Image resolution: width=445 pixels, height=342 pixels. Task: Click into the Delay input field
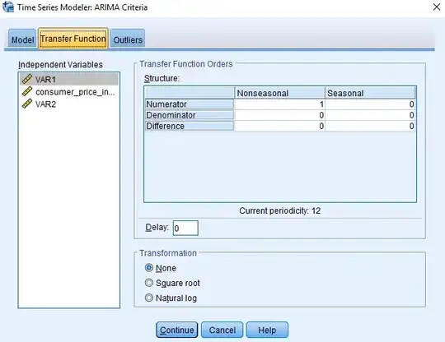[x=185, y=228]
